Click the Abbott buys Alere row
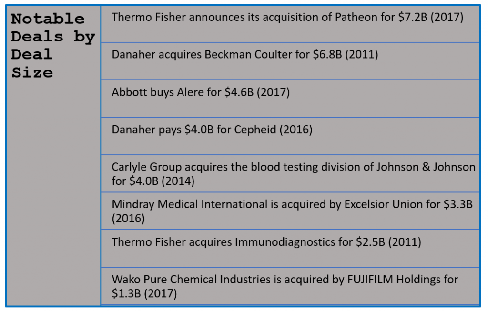 coord(290,99)
